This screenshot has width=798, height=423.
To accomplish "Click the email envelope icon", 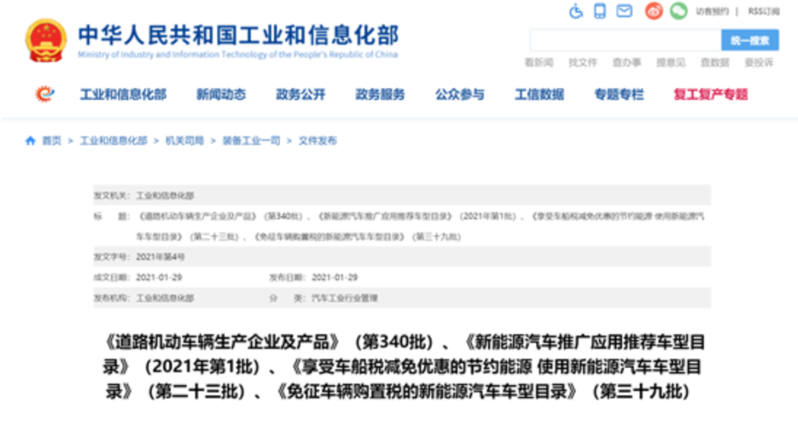I will (x=624, y=11).
